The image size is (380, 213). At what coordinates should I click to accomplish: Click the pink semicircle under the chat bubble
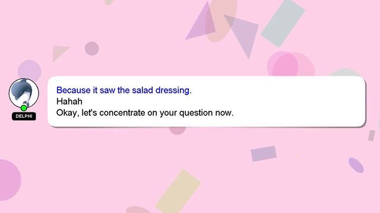tap(178, 131)
